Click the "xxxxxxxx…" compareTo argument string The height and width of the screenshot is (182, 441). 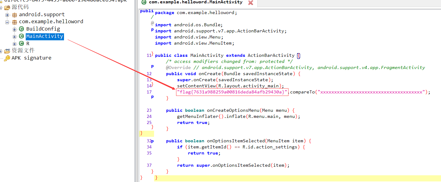[x=371, y=92]
